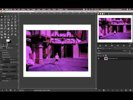The height and width of the screenshot is (100, 133).
Task: Enable the Highlight checkbox
Action: click(x=1, y=74)
